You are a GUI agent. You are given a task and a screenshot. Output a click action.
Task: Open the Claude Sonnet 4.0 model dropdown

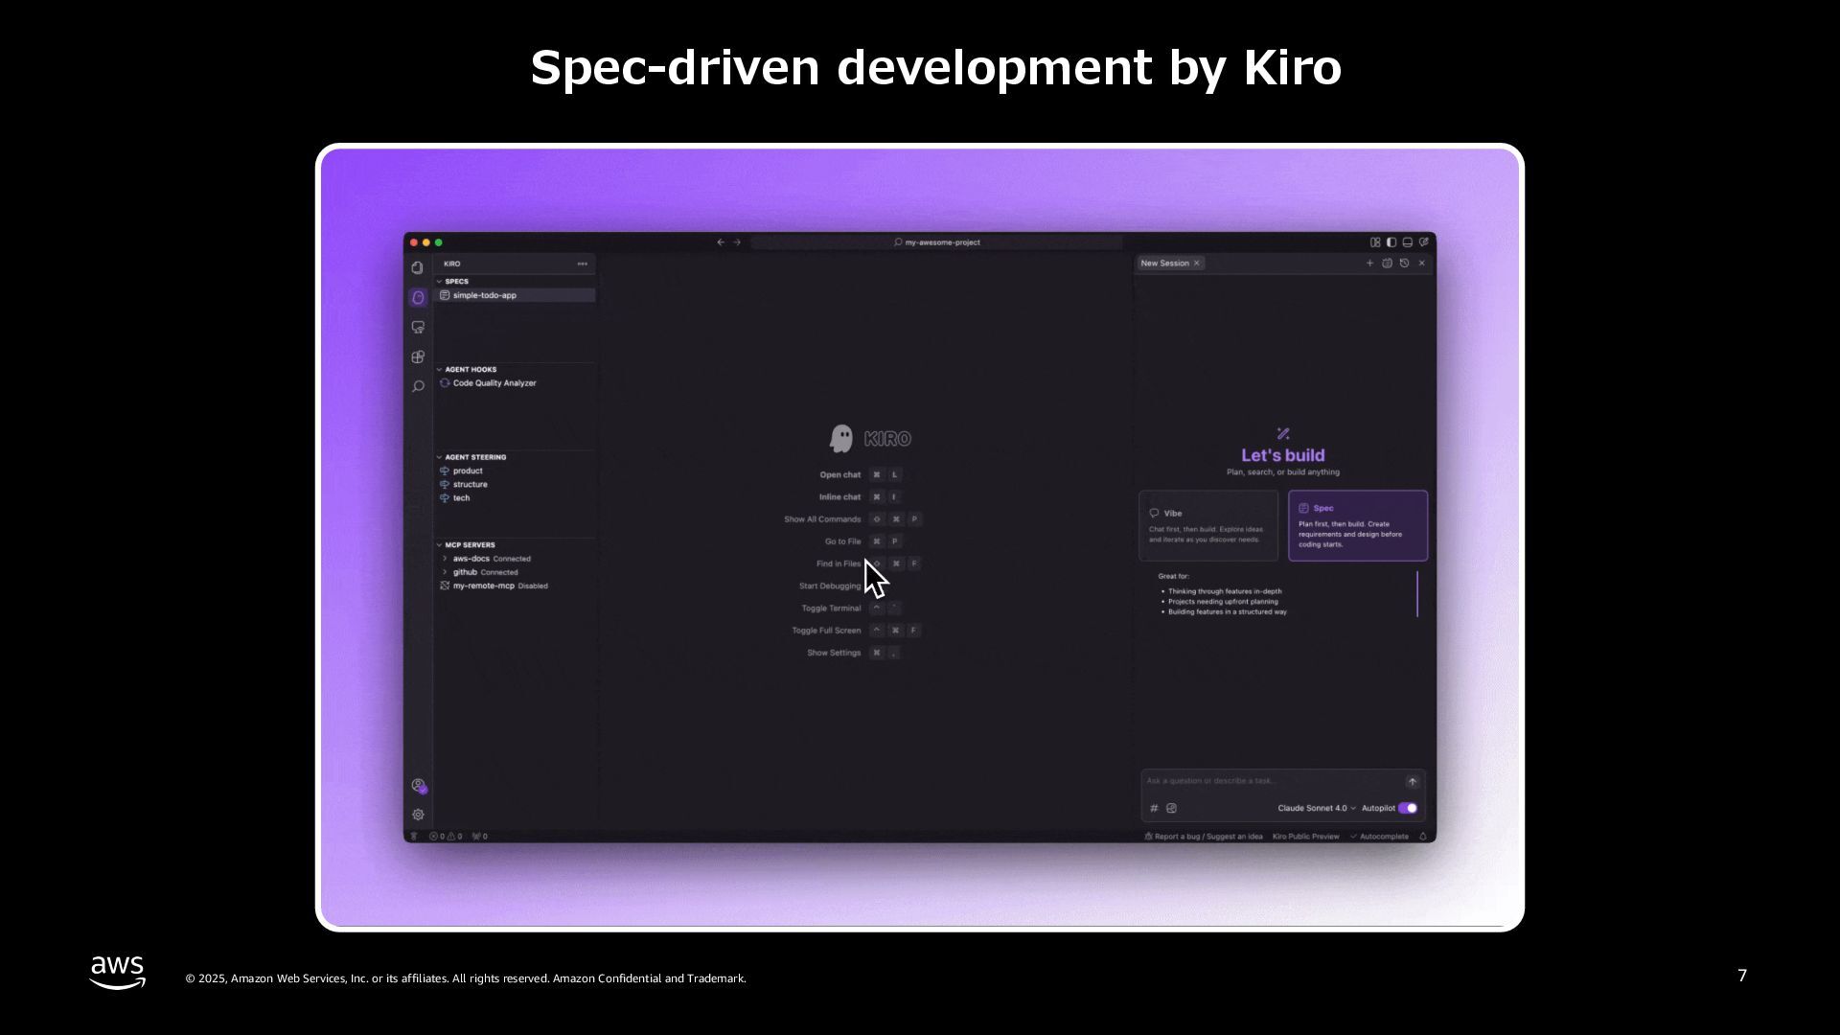point(1316,809)
